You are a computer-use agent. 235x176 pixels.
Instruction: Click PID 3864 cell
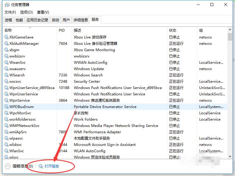[63, 100]
